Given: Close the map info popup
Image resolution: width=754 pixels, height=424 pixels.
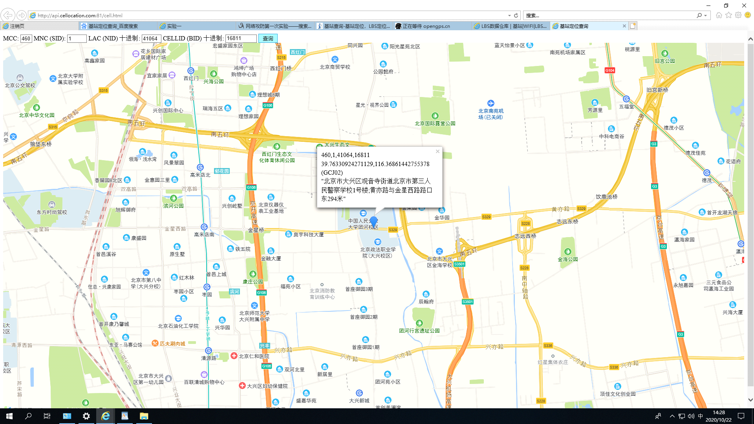Looking at the screenshot, I should (x=437, y=152).
